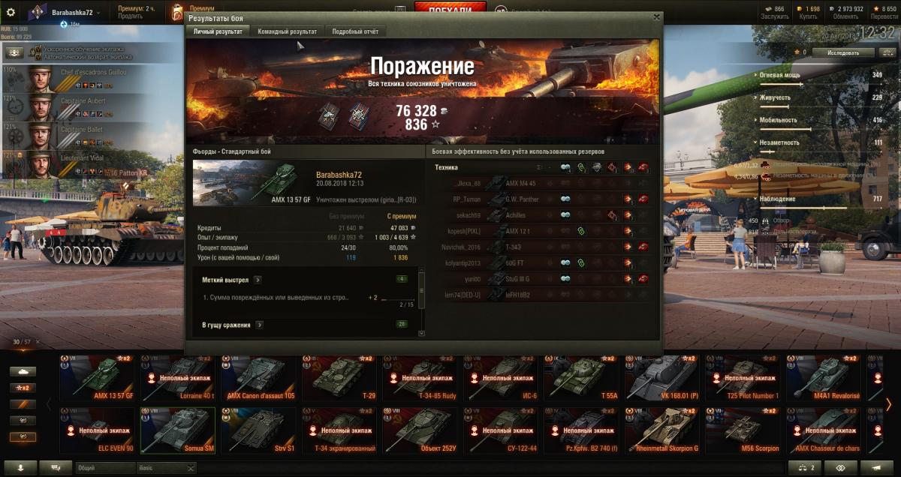Click the assist column icon in effectiveness header
901x477 pixels.
point(581,167)
